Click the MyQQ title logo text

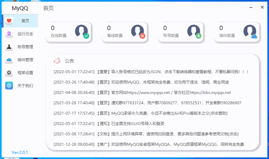(20, 8)
